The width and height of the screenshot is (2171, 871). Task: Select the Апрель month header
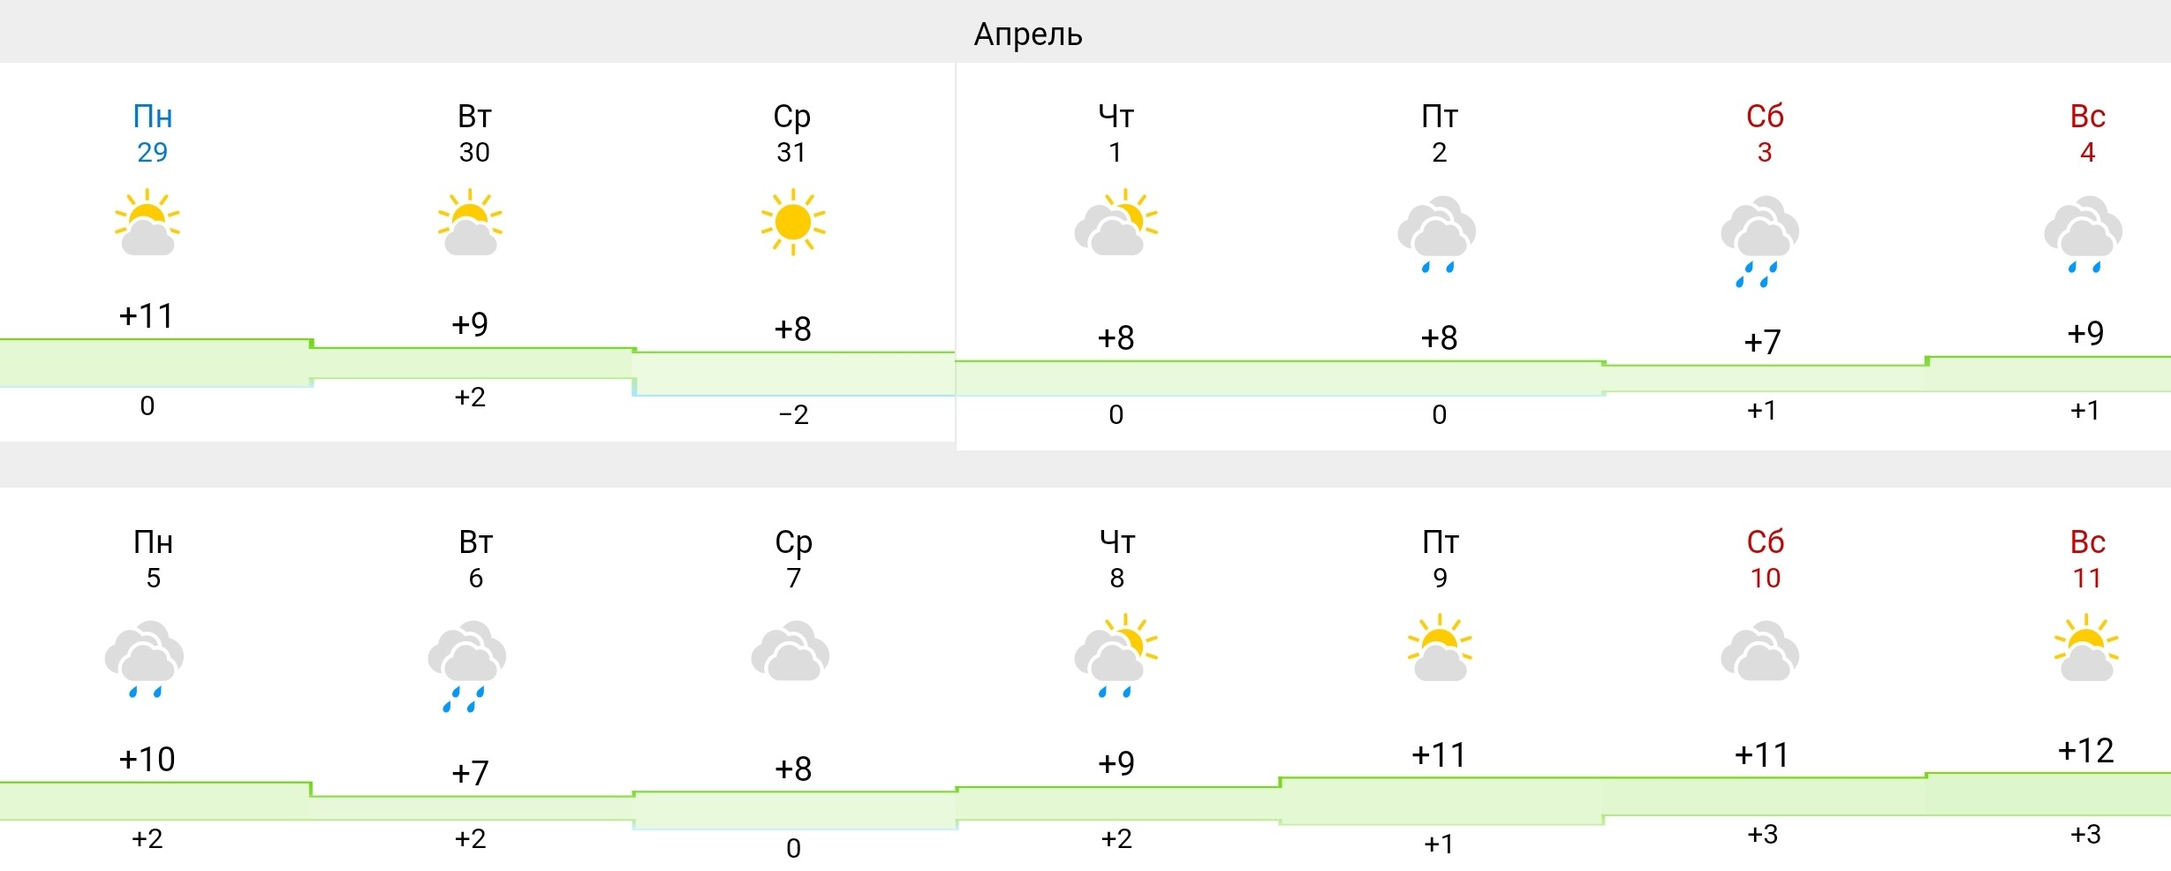(1028, 34)
